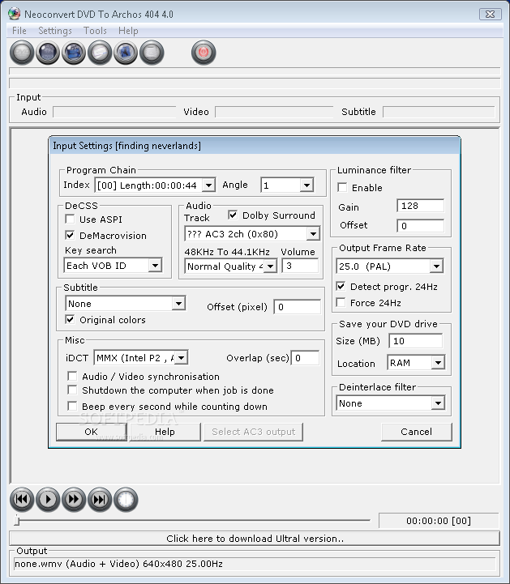Open the Tools menu
Image resolution: width=510 pixels, height=584 pixels.
(x=95, y=31)
